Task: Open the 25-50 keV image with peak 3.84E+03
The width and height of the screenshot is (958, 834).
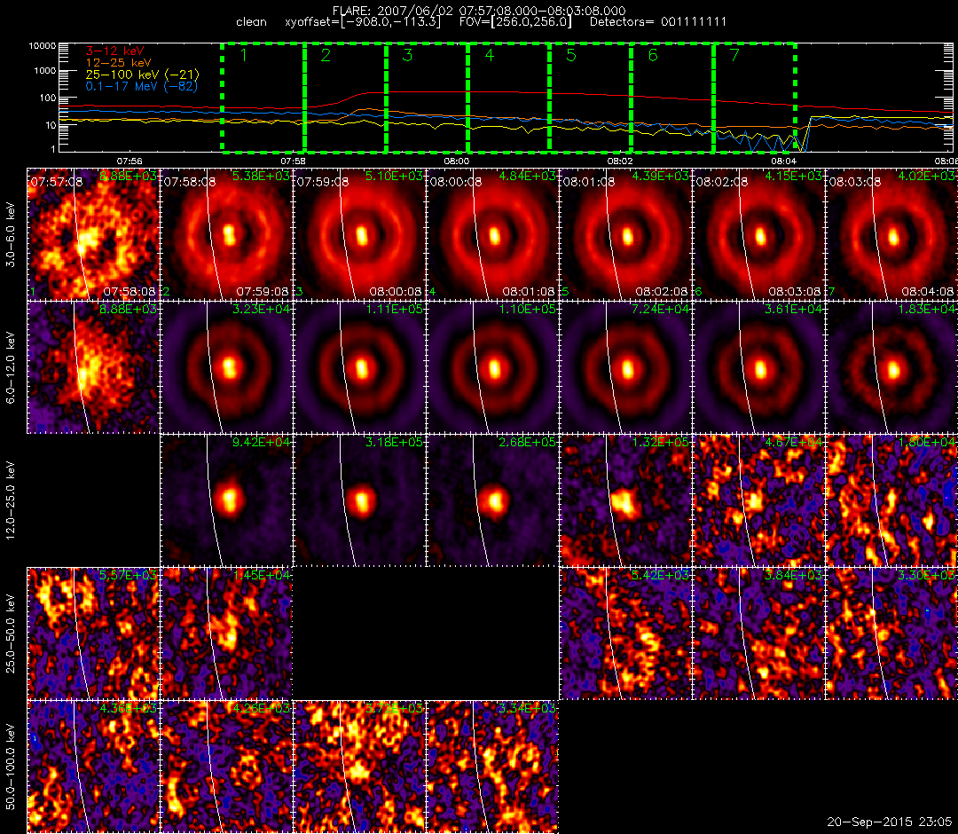Action: (x=758, y=633)
